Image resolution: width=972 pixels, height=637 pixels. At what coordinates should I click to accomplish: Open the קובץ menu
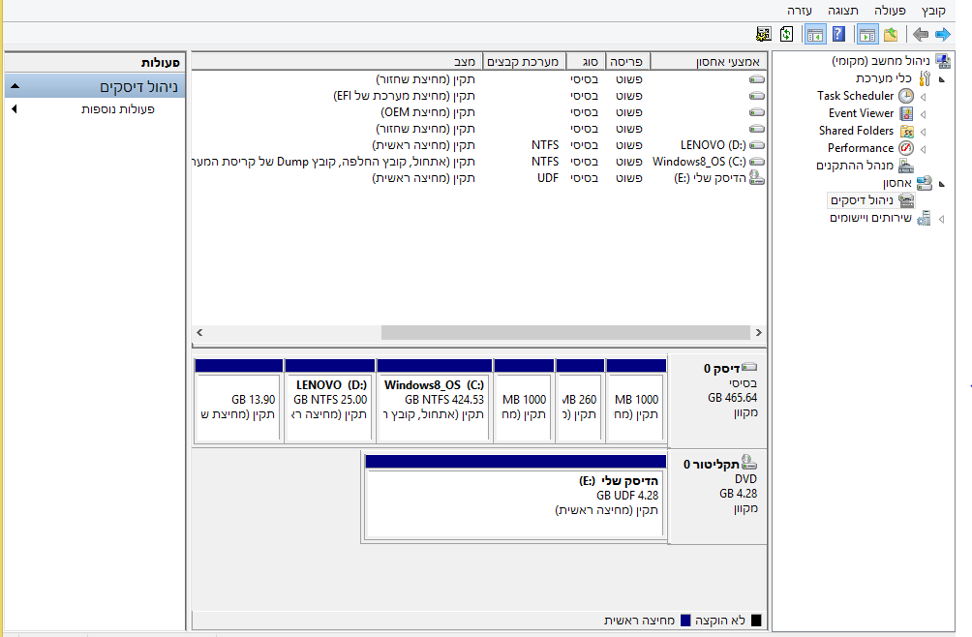[x=933, y=11]
